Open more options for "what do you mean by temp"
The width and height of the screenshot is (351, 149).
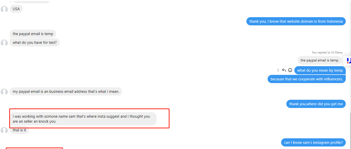tap(278, 70)
